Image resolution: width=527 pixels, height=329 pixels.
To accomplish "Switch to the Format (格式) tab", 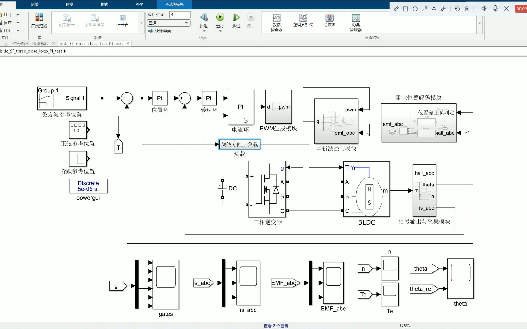I will coord(104,4).
